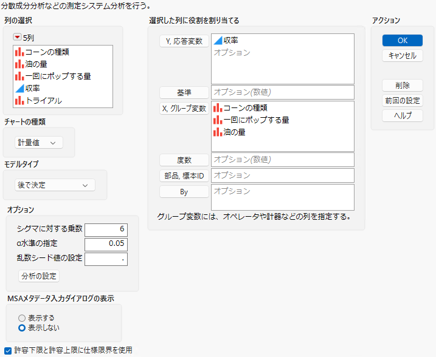The image size is (436, 357).
Task: Open the モデルタイプ dropdown showing 後で決定
Action: point(55,185)
